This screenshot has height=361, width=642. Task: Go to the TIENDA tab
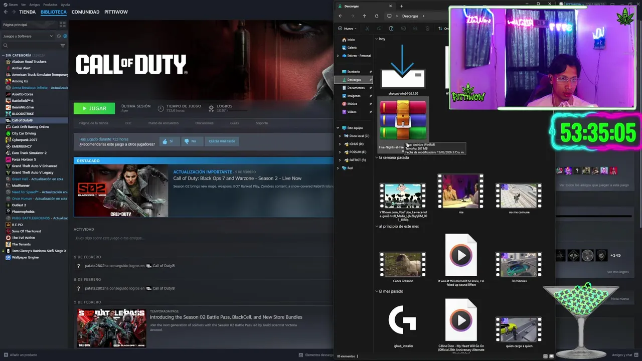[x=27, y=12]
